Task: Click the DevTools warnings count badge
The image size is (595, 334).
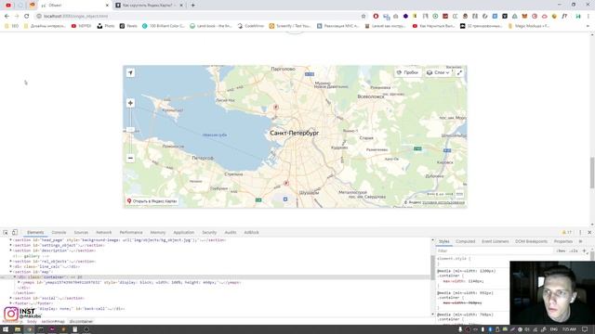Action: [x=566, y=232]
